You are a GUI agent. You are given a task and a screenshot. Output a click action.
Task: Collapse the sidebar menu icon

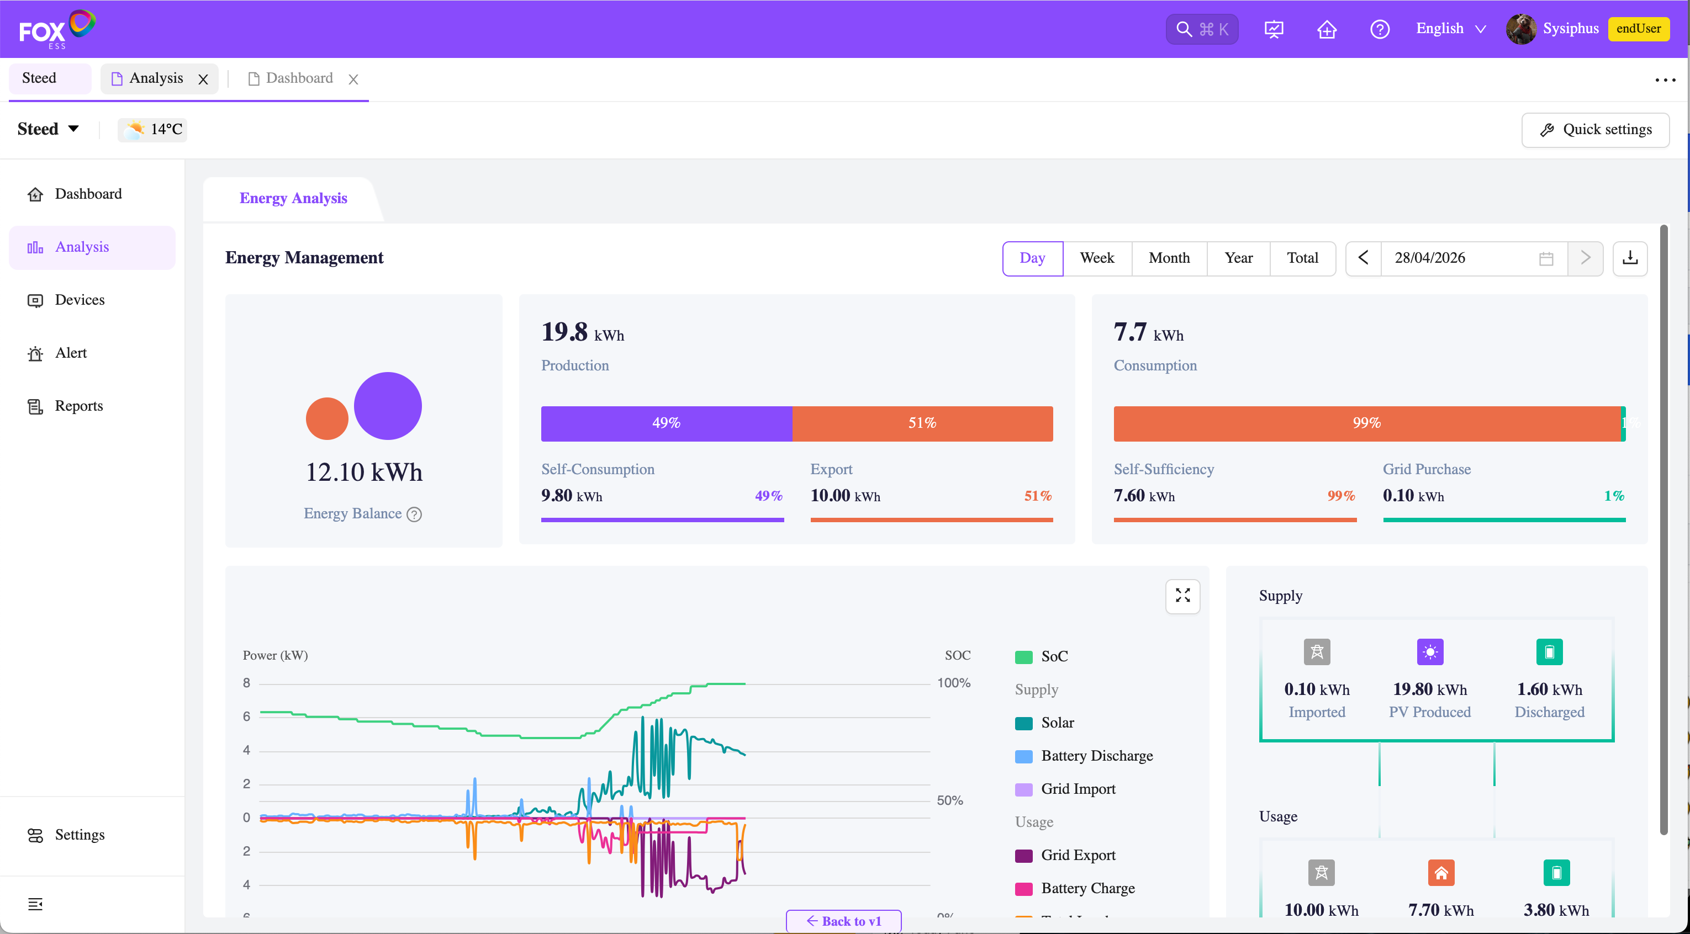pos(35,904)
